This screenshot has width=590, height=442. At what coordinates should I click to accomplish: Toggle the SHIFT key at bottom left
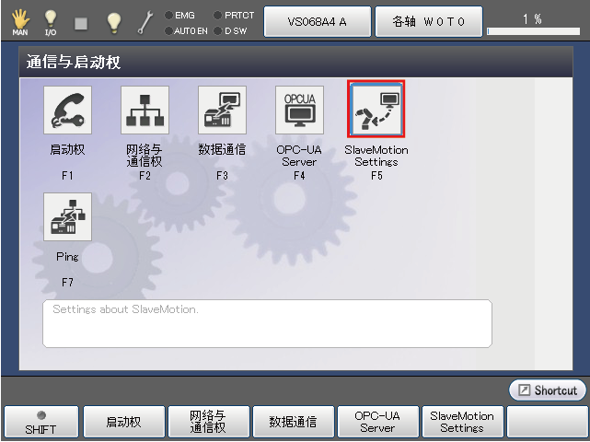click(x=40, y=422)
